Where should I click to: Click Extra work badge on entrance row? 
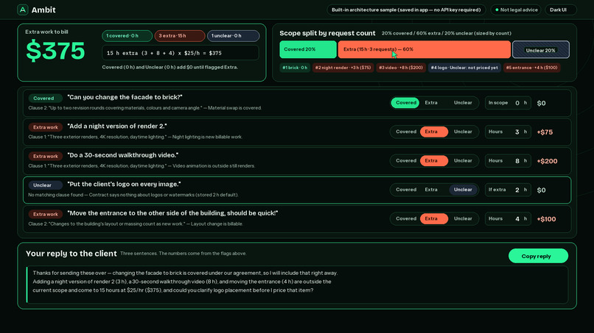pyautogui.click(x=45, y=215)
